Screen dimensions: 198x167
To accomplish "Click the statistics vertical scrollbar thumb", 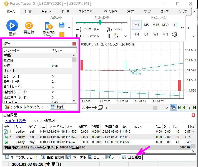I will point(74,60).
